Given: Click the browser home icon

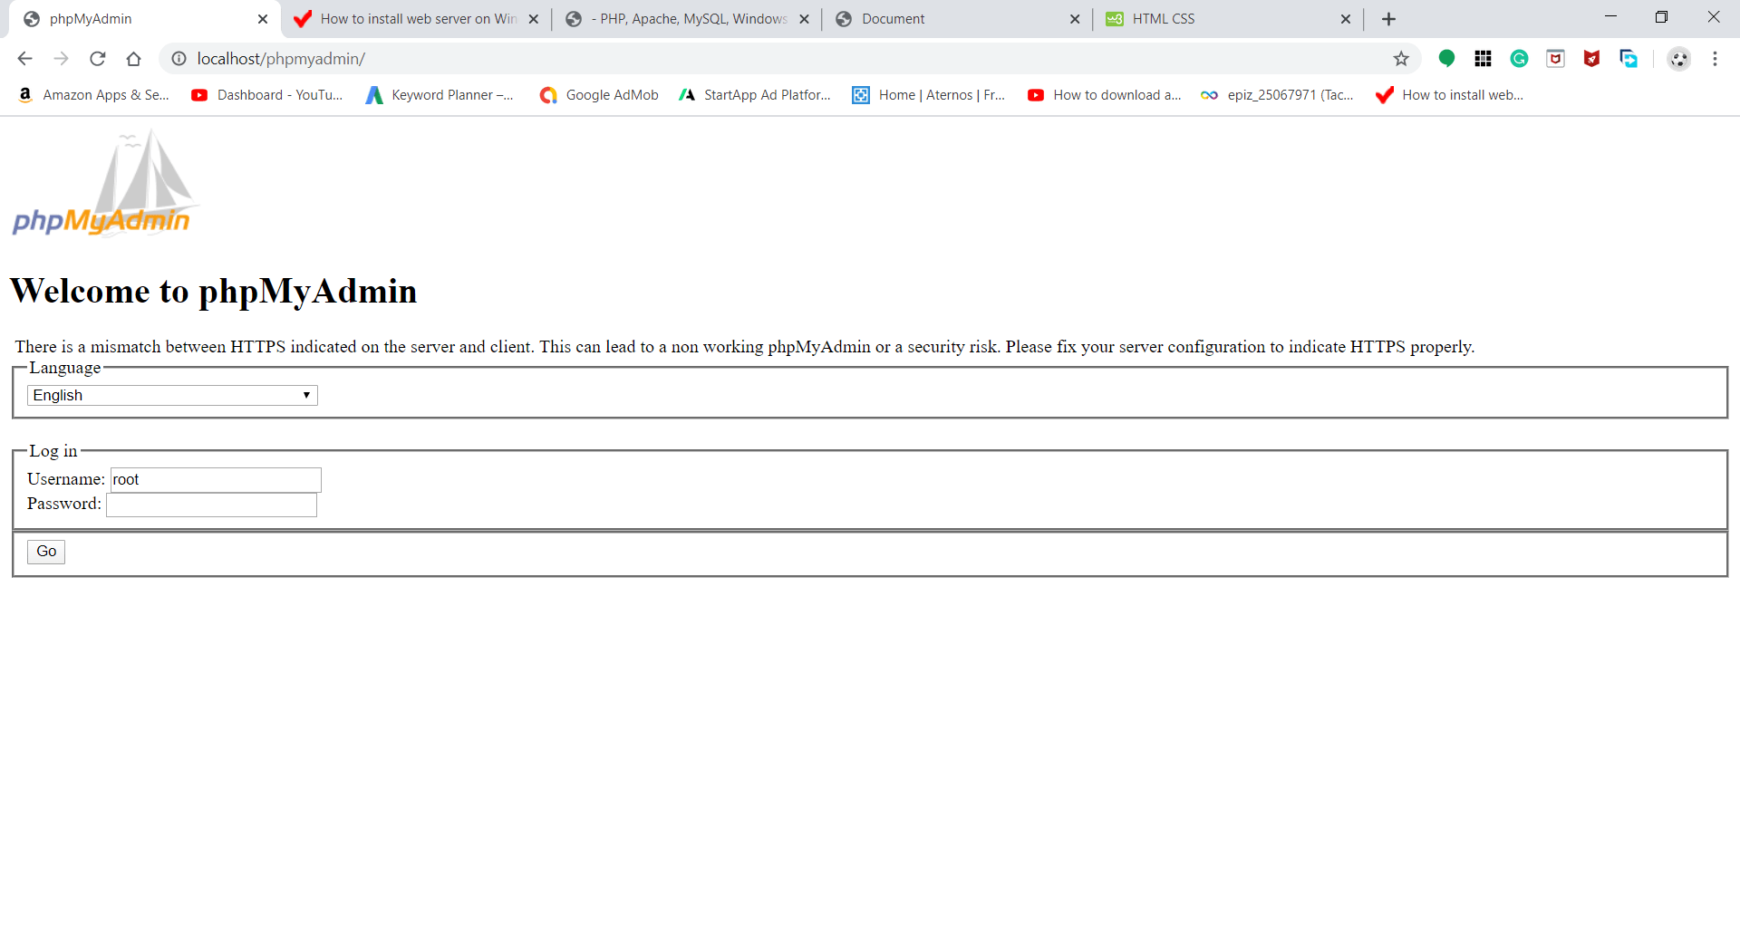Looking at the screenshot, I should point(134,58).
